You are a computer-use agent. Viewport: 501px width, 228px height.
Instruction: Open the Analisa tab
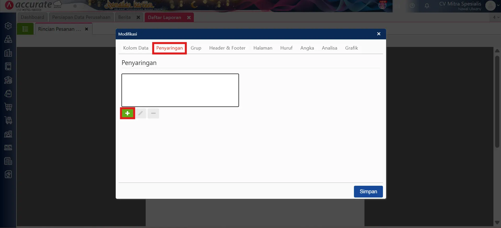[329, 48]
